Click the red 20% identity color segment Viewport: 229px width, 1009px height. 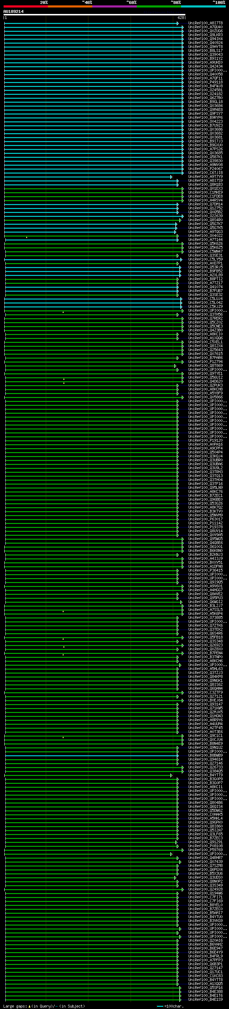(25, 6)
